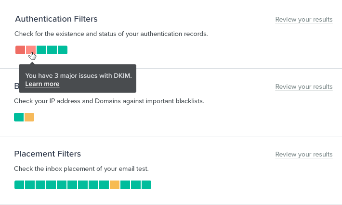Click first green block under Placement Filters
The width and height of the screenshot is (342, 205).
tap(19, 185)
